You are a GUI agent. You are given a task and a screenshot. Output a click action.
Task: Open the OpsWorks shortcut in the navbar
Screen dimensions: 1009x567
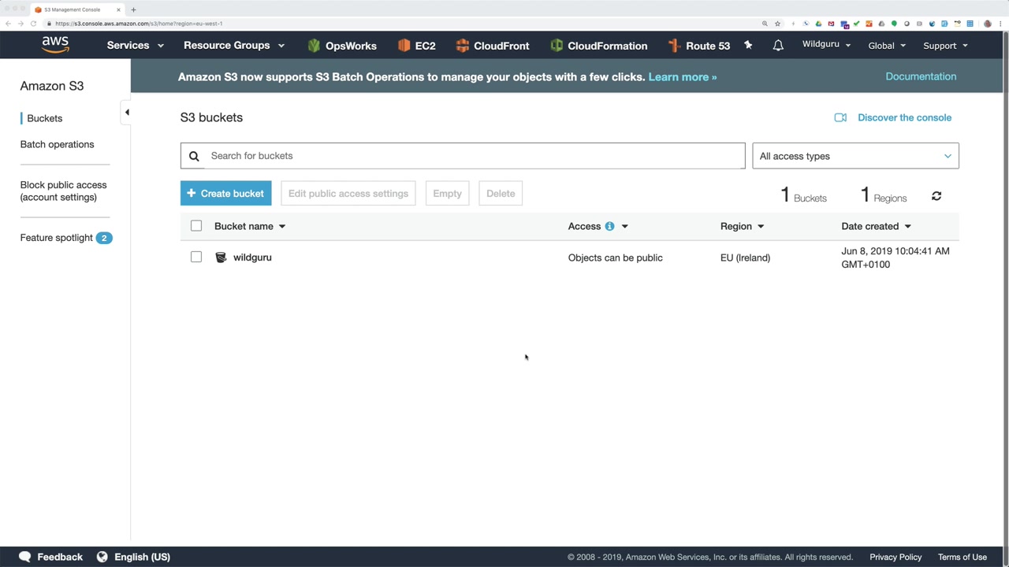341,46
